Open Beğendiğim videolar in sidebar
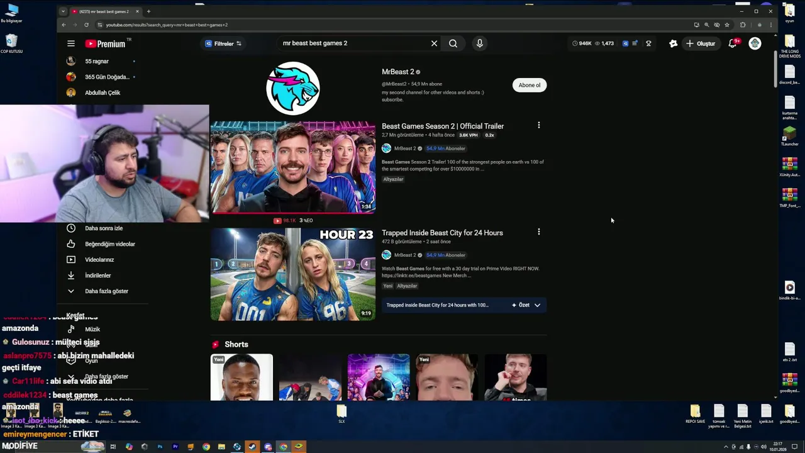 pos(110,244)
